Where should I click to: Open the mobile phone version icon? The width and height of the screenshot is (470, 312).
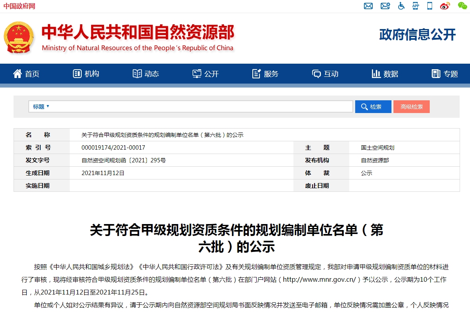tap(430, 6)
